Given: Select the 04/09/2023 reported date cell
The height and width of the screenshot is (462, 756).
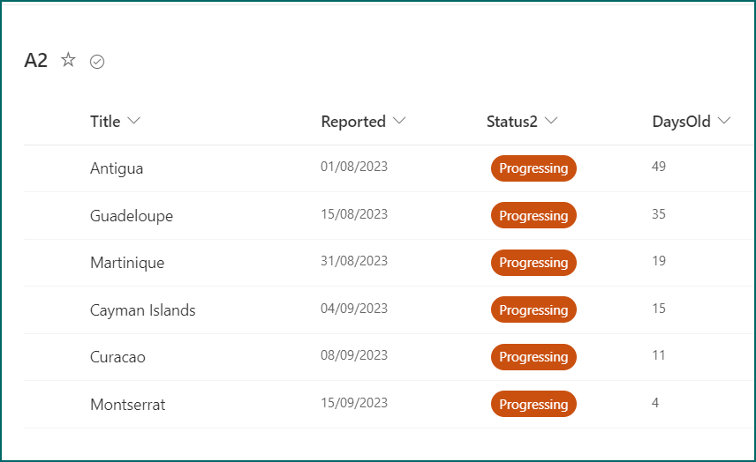Looking at the screenshot, I should tap(354, 309).
